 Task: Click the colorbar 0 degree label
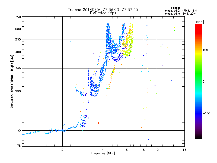click(x=203, y=81)
